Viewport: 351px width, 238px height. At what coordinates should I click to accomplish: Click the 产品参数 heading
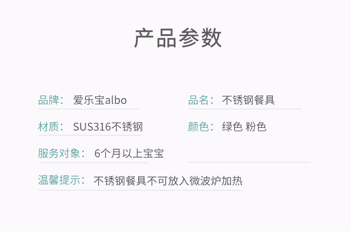[178, 38]
